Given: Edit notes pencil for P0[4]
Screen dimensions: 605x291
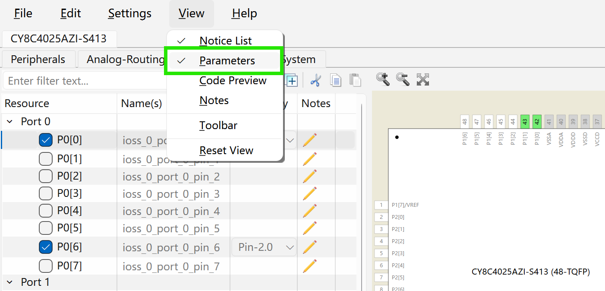Looking at the screenshot, I should (310, 211).
